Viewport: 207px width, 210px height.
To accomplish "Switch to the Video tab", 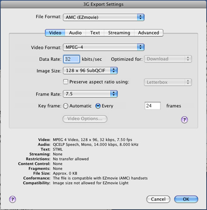I will point(55,33).
